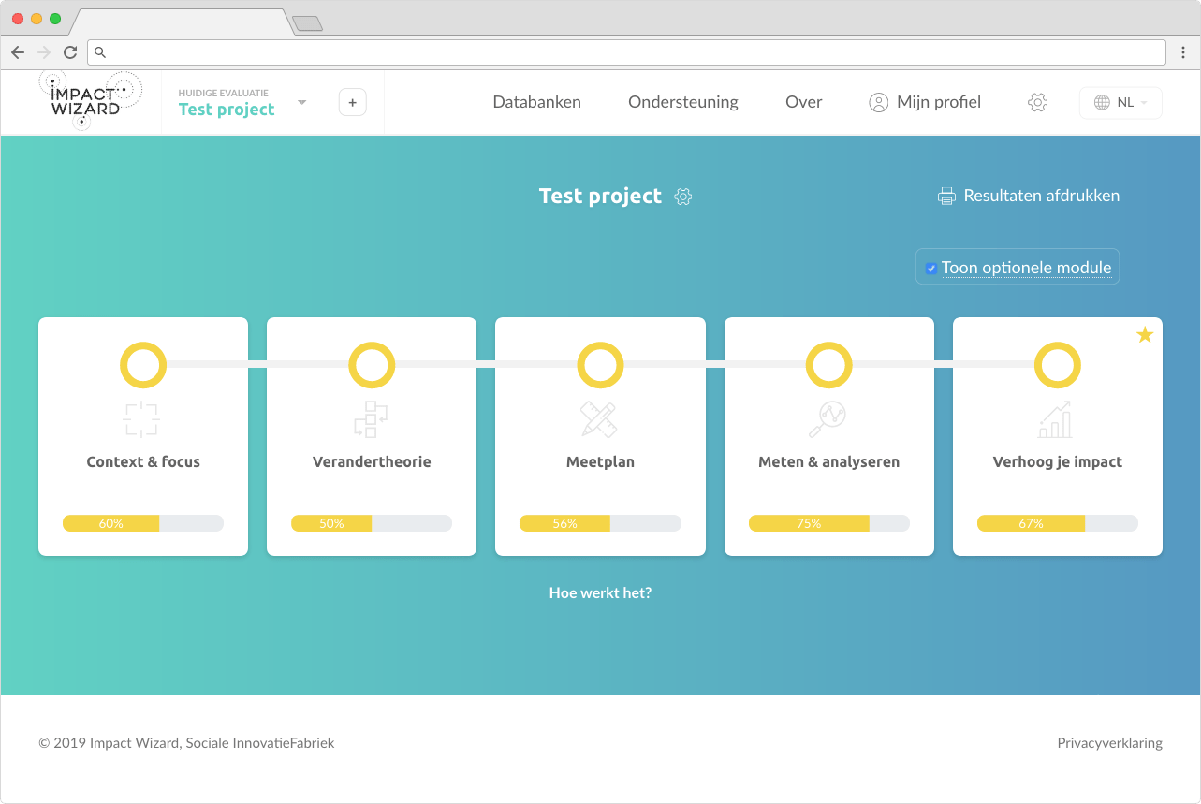The width and height of the screenshot is (1201, 804).
Task: Click the Verandertheorie step circle
Action: 372,365
